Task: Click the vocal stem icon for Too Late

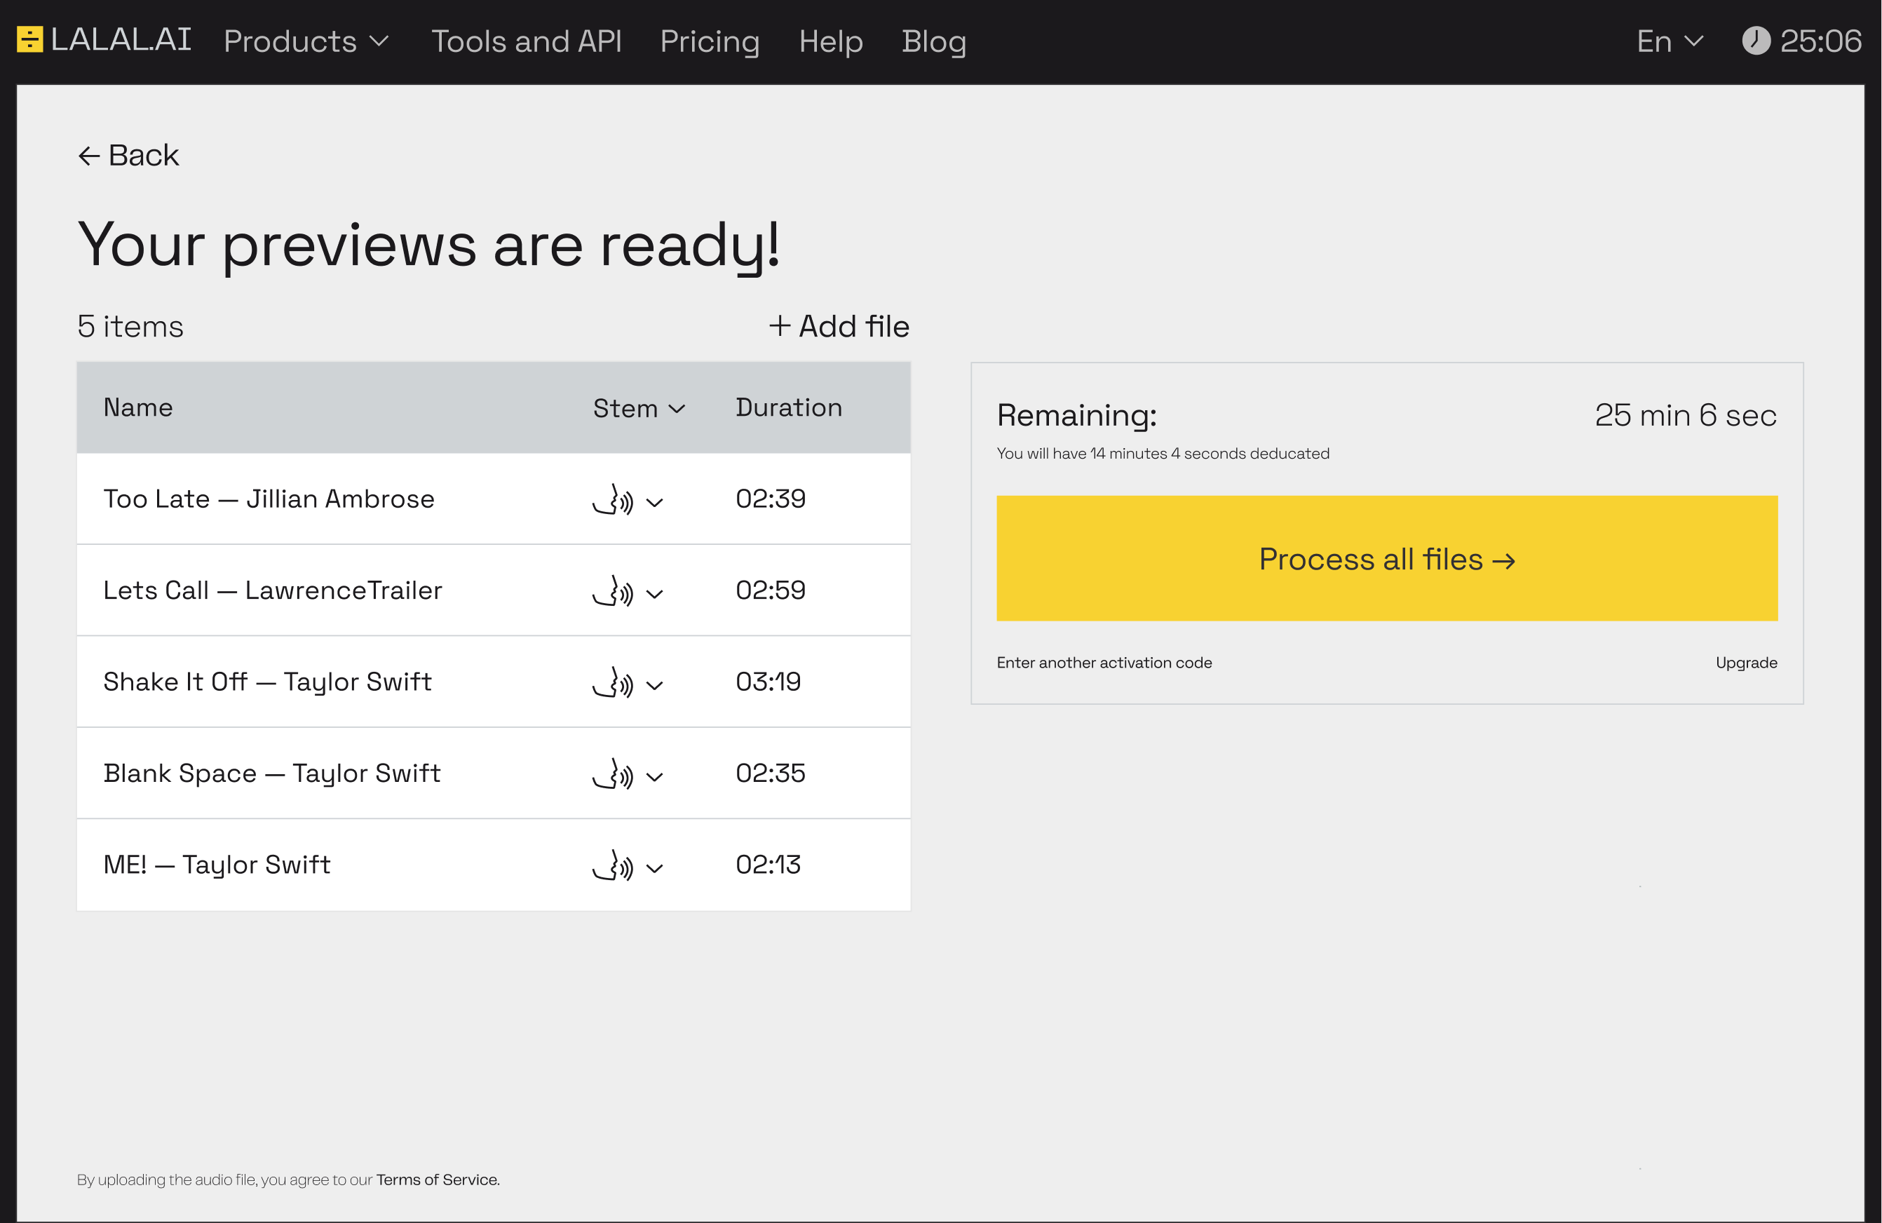Action: 613,500
